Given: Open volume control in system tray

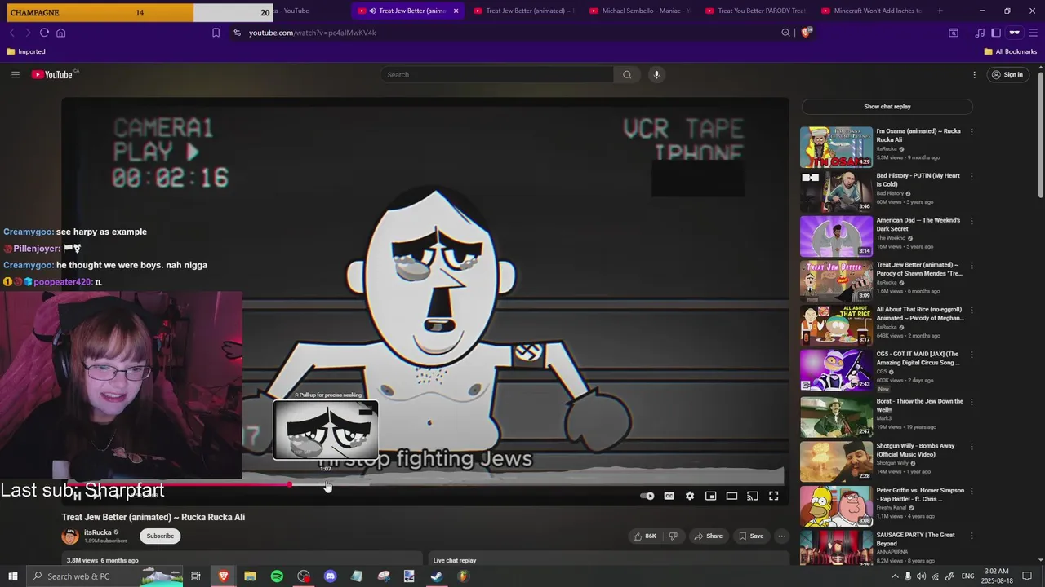Looking at the screenshot, I should pos(921,576).
